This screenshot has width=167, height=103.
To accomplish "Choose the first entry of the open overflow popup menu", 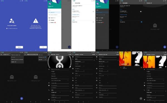I will 17,55.
